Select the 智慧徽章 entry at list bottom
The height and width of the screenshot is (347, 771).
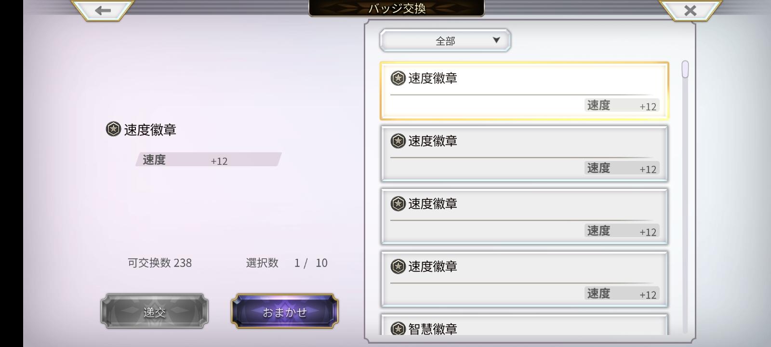pyautogui.click(x=524, y=325)
